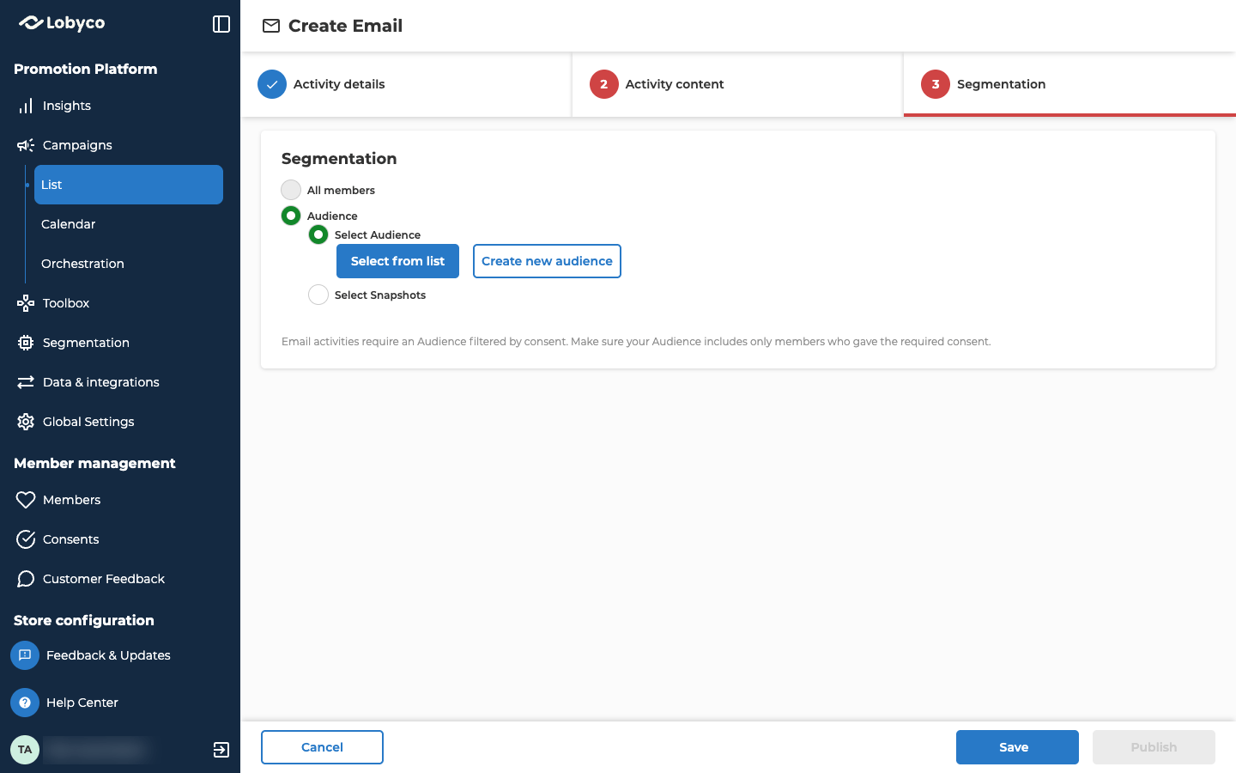Screen dimensions: 1236x773
Task: Open Insights bar chart icon
Action: 26,106
